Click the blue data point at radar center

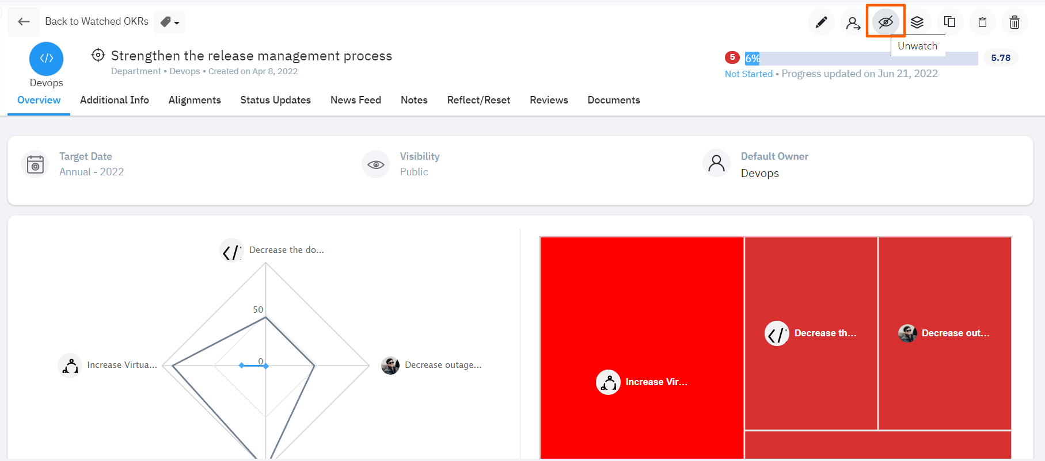pyautogui.click(x=265, y=366)
